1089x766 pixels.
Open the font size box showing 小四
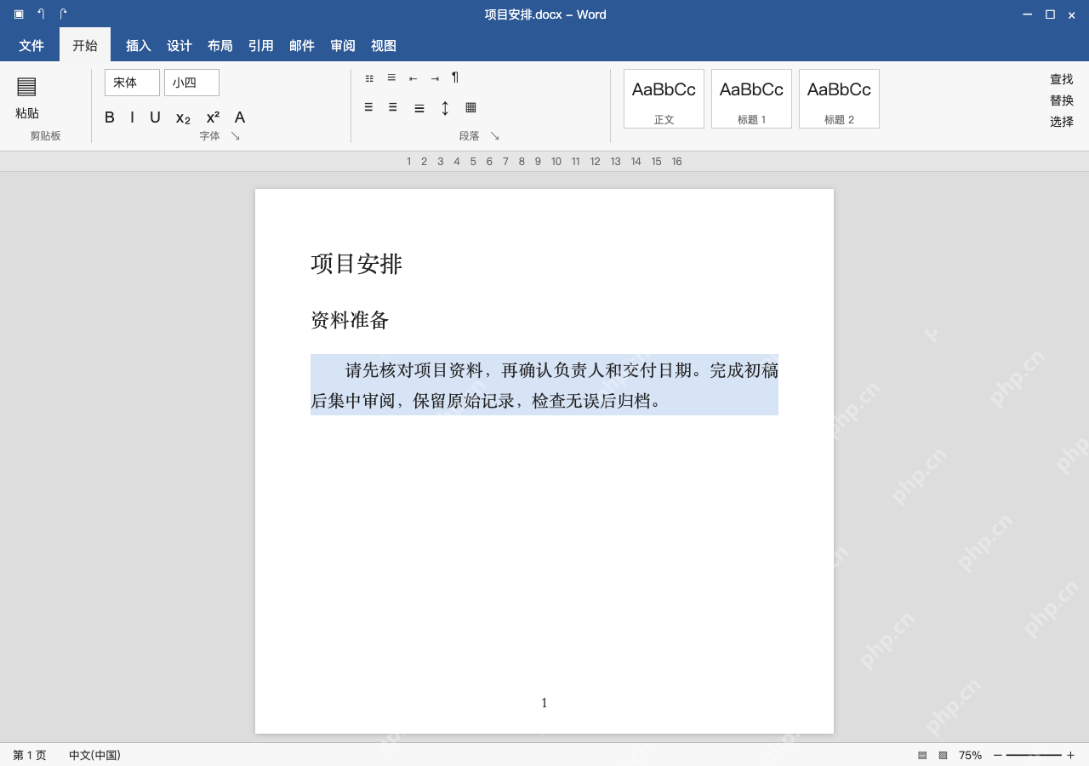pos(191,83)
